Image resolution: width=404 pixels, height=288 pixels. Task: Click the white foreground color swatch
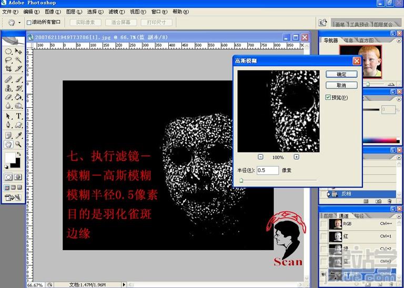[x=9, y=158]
